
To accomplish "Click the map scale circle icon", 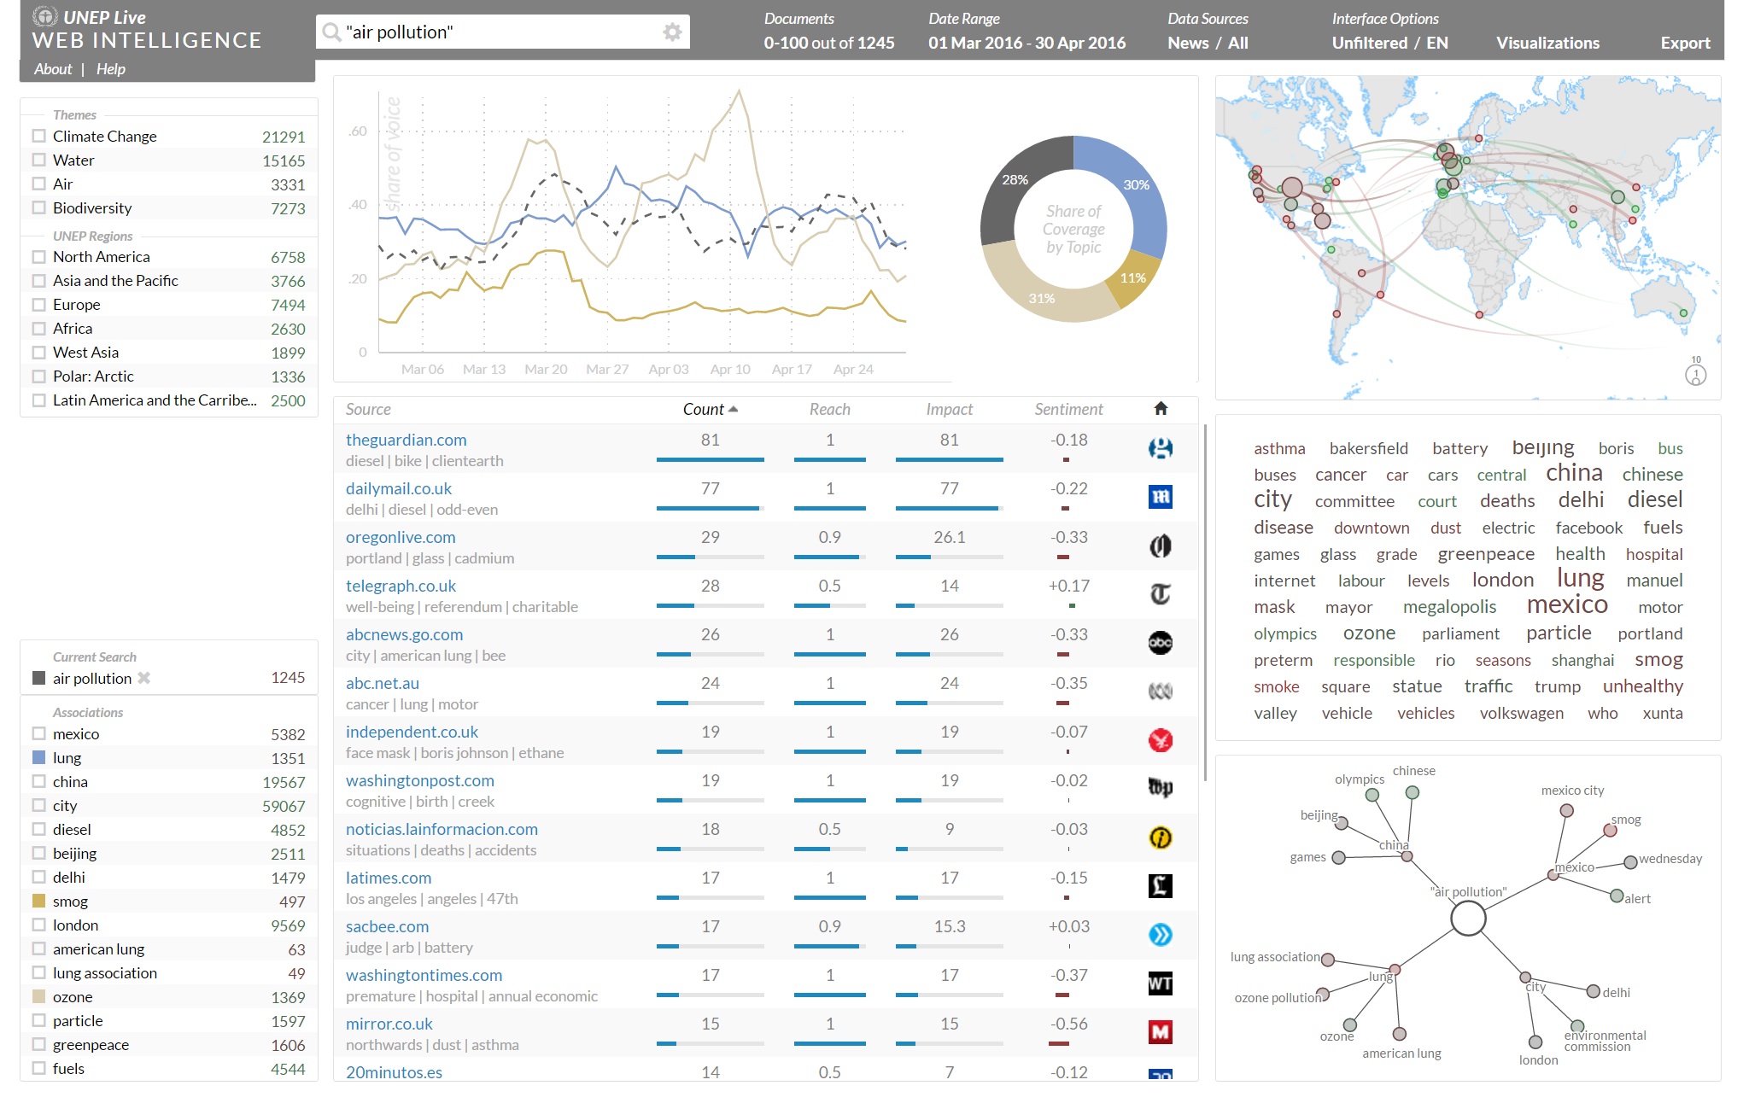I will [x=1696, y=374].
